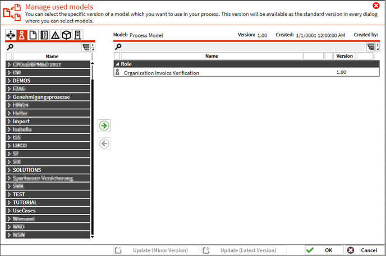Open right panel filter options icon
Viewport: 386px width, 256px height.
(x=371, y=46)
